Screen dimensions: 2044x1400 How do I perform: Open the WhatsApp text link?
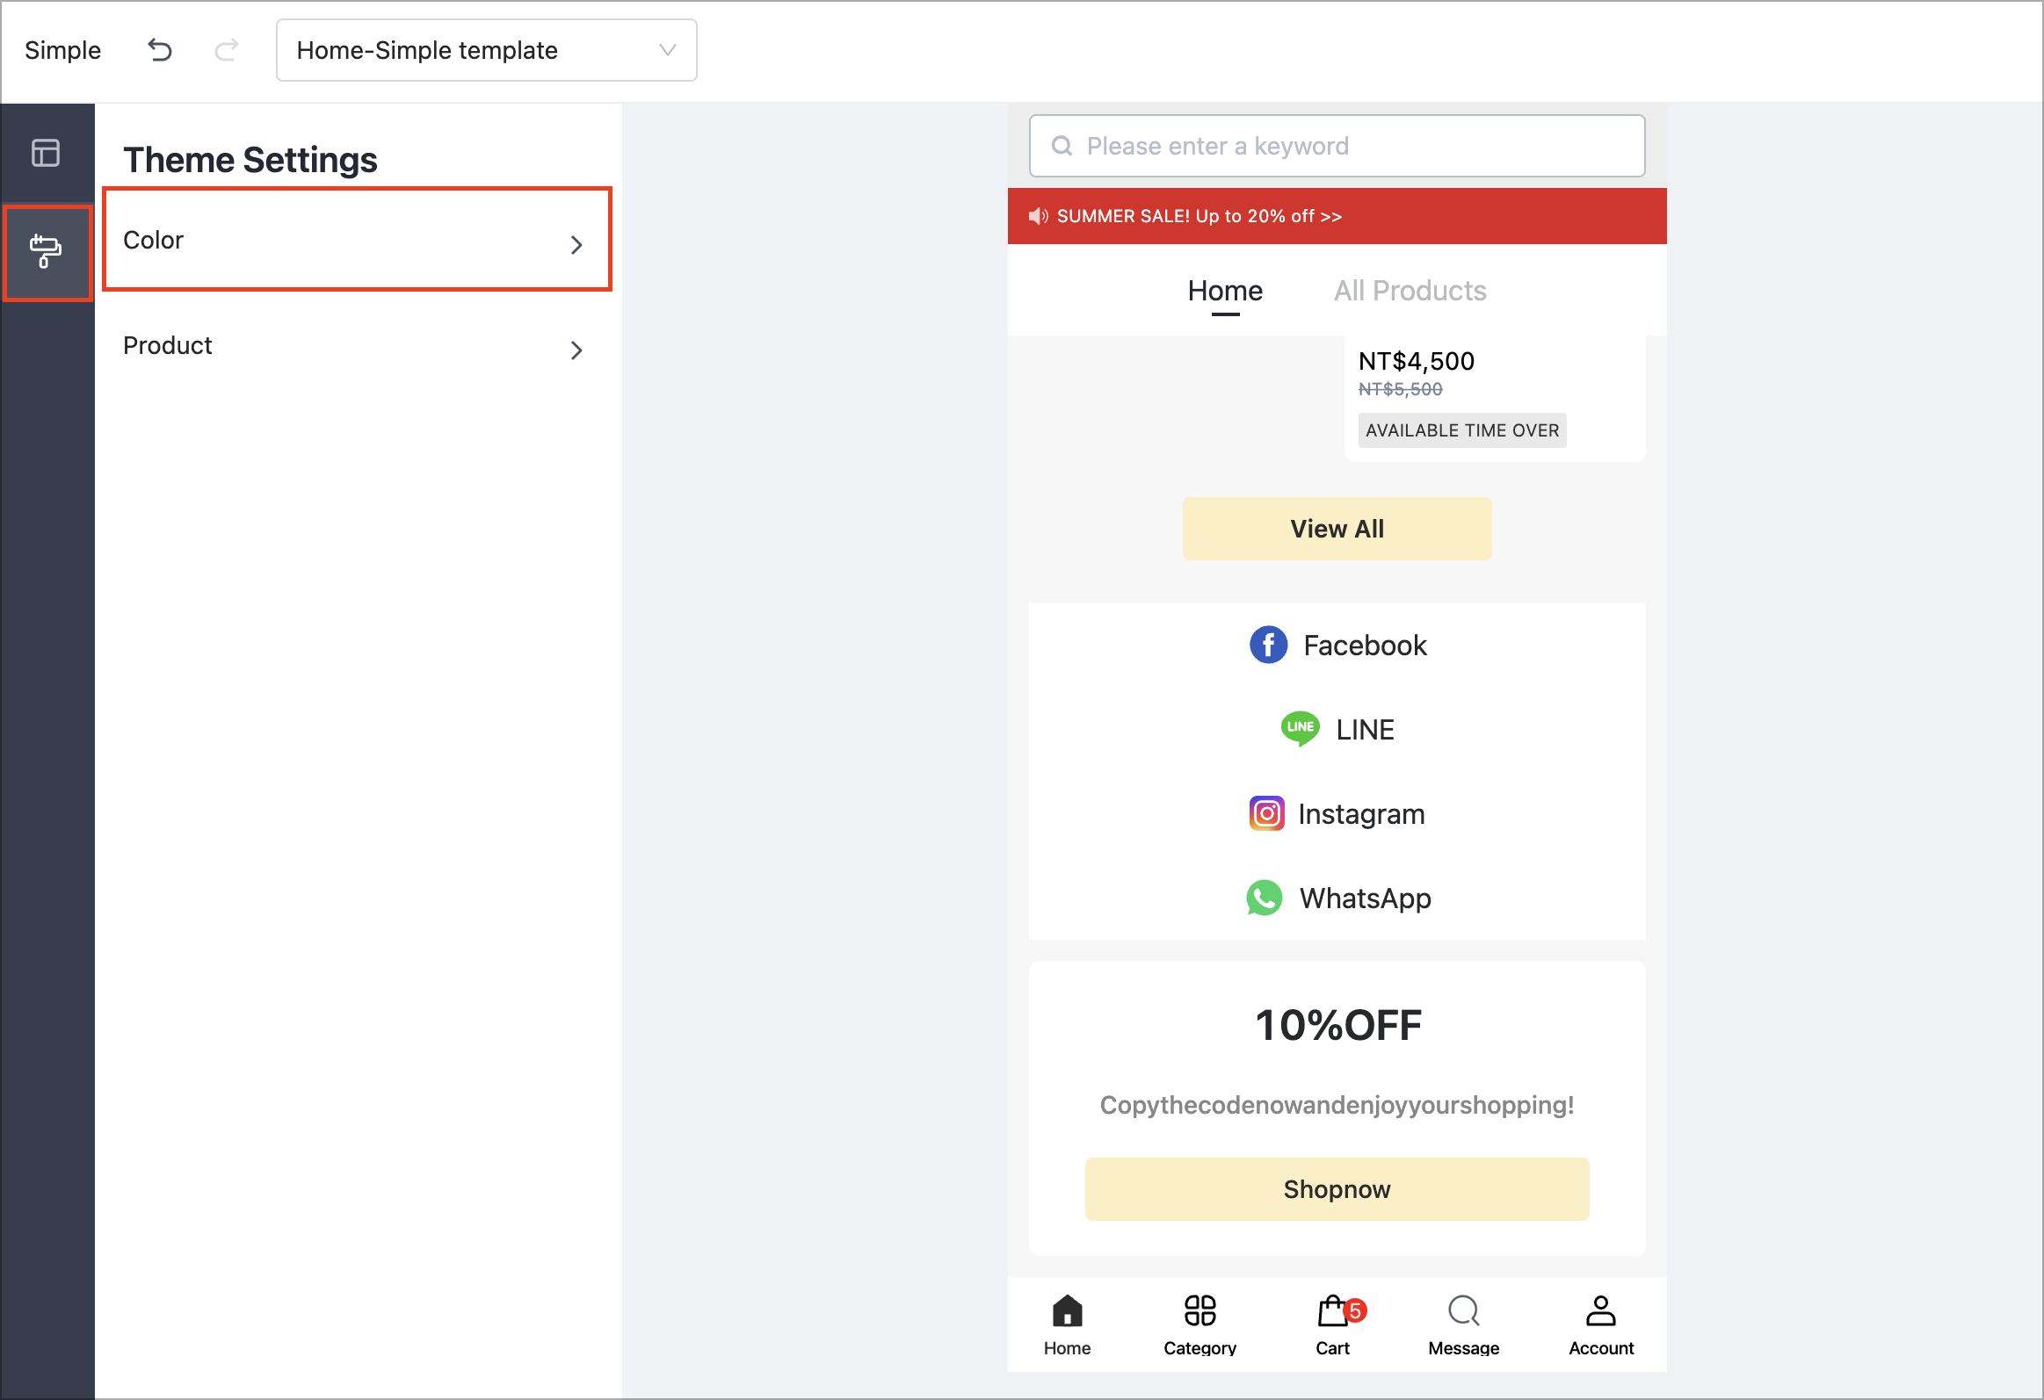click(1365, 898)
